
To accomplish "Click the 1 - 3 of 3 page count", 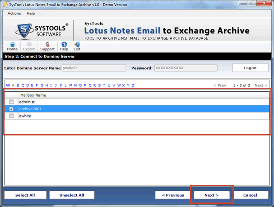I will pos(241,85).
